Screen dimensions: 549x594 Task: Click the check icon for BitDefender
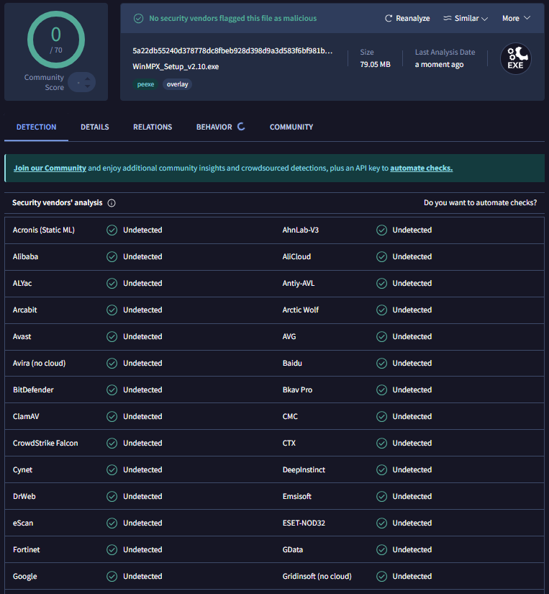tap(112, 390)
